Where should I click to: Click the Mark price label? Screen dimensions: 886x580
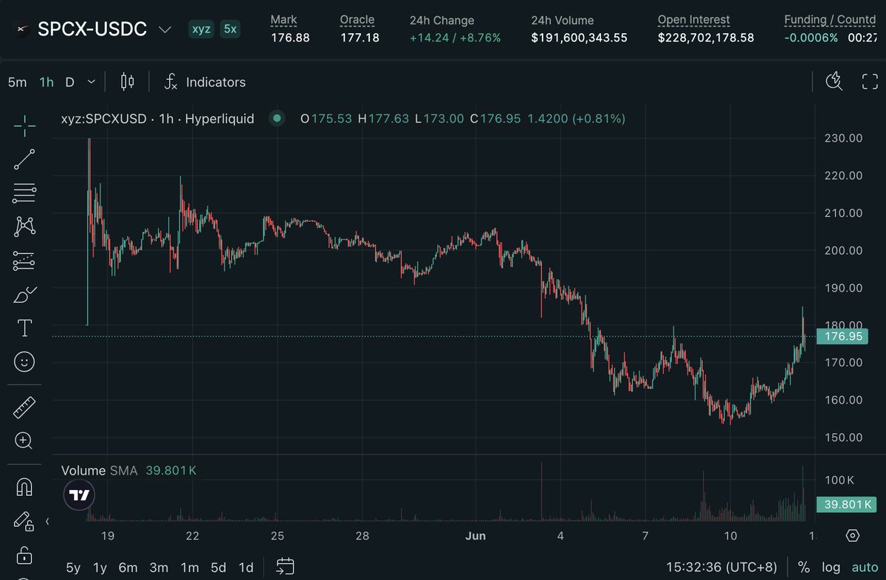[284, 20]
